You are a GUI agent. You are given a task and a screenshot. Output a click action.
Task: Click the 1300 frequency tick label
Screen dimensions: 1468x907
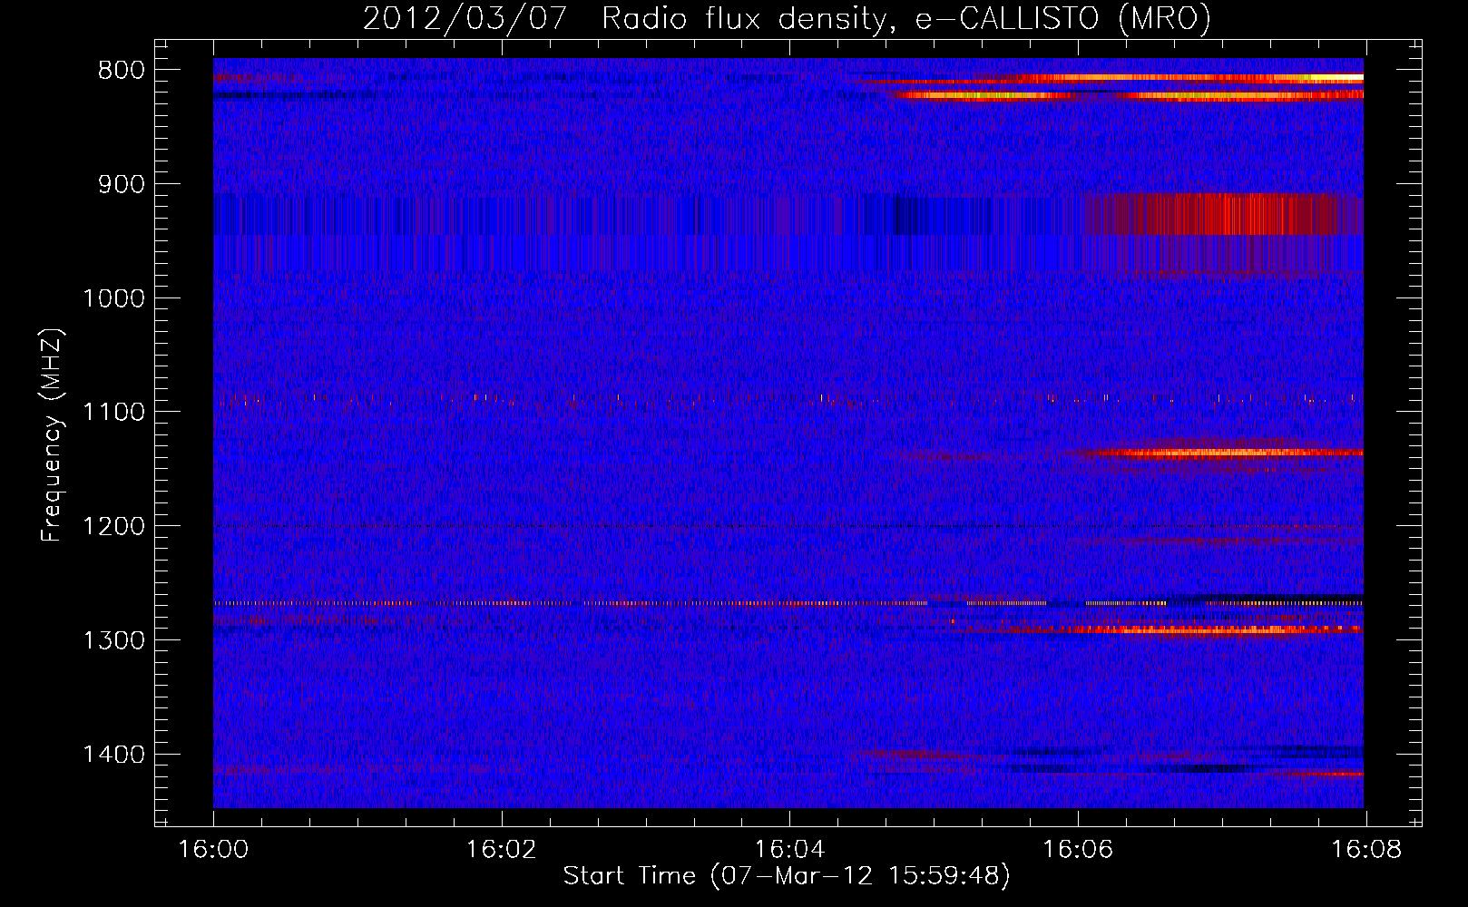[x=113, y=640]
